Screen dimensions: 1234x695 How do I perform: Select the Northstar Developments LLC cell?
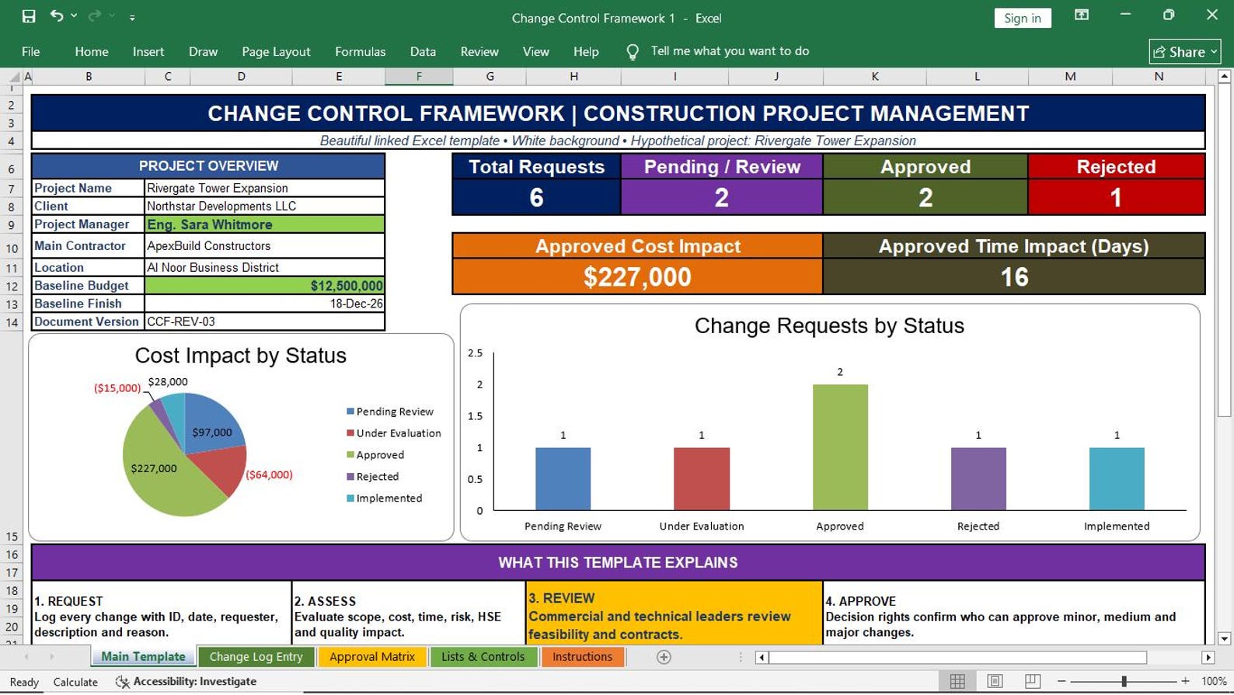click(x=264, y=206)
